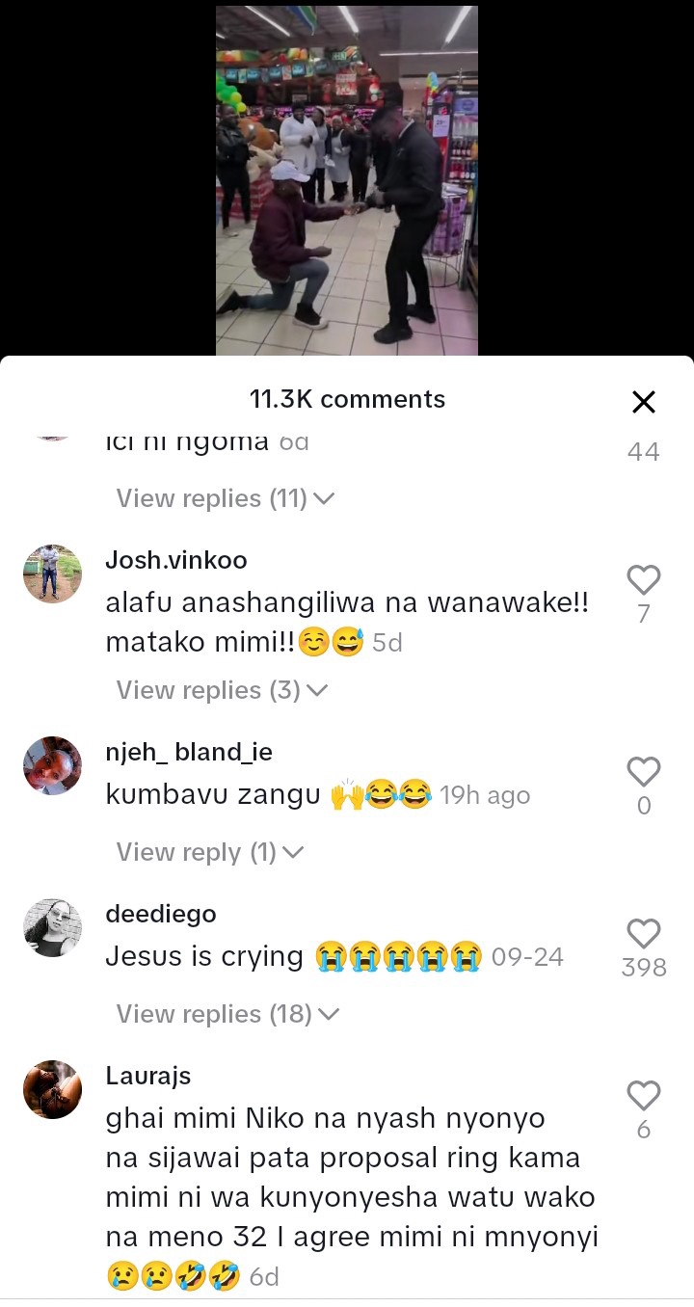Open Laurajs's profile avatar

click(52, 1089)
